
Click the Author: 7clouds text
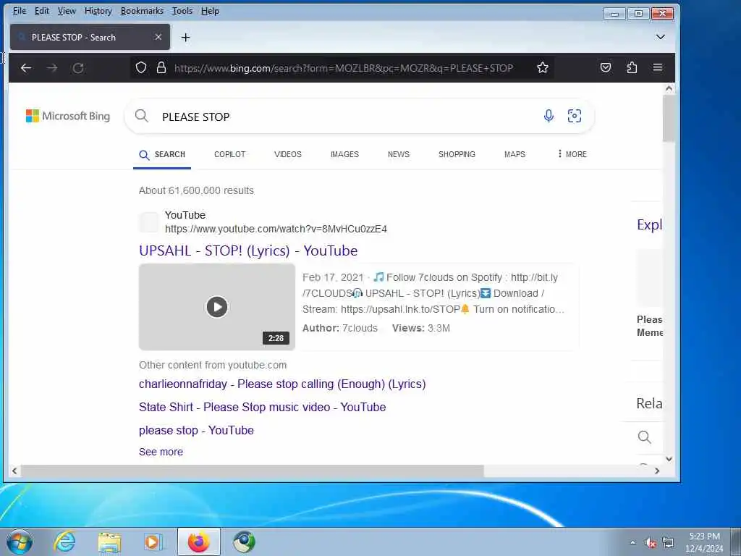coord(340,328)
